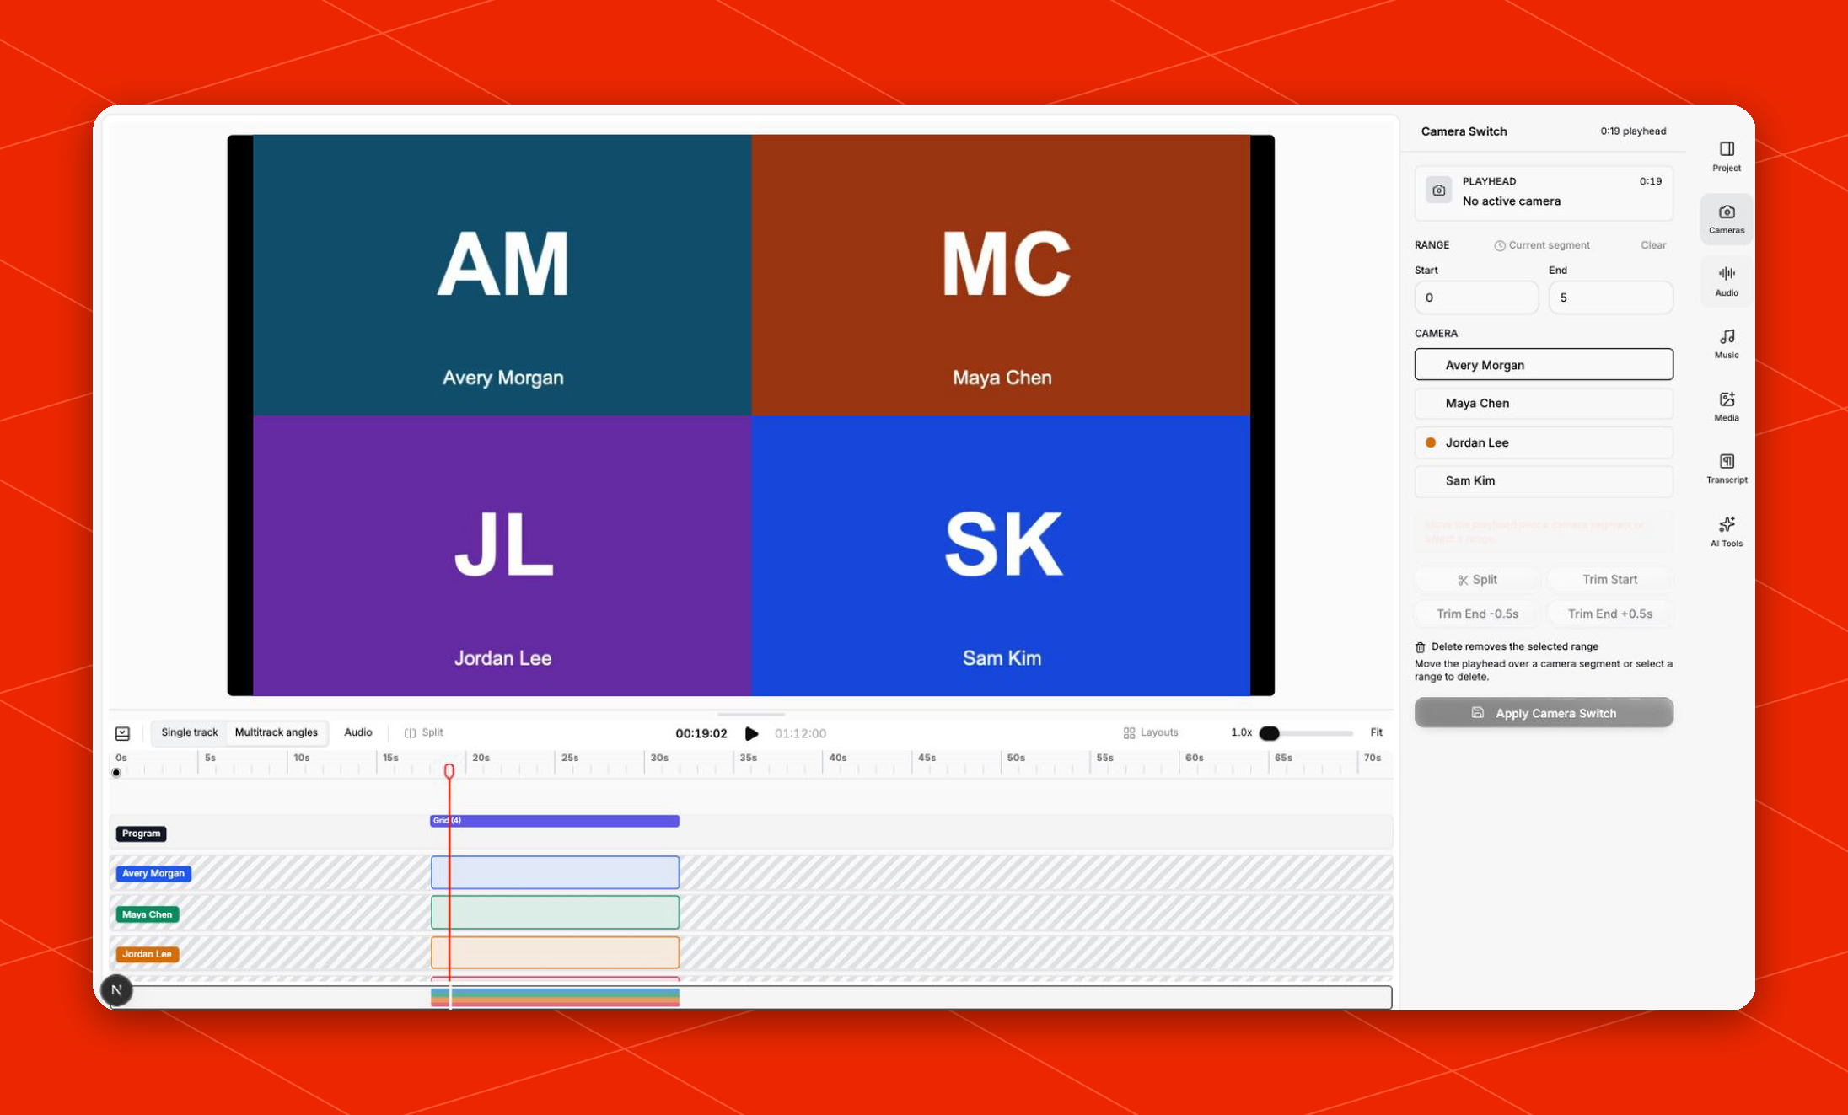Click the round N badge icon

[x=117, y=990]
